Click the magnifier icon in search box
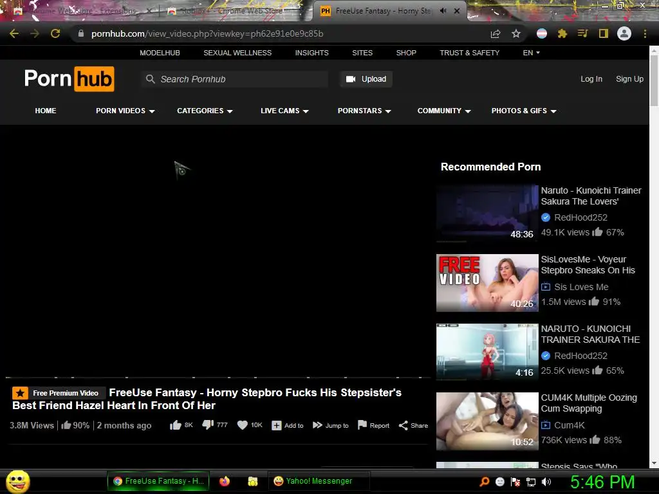This screenshot has height=494, width=659. tap(150, 79)
